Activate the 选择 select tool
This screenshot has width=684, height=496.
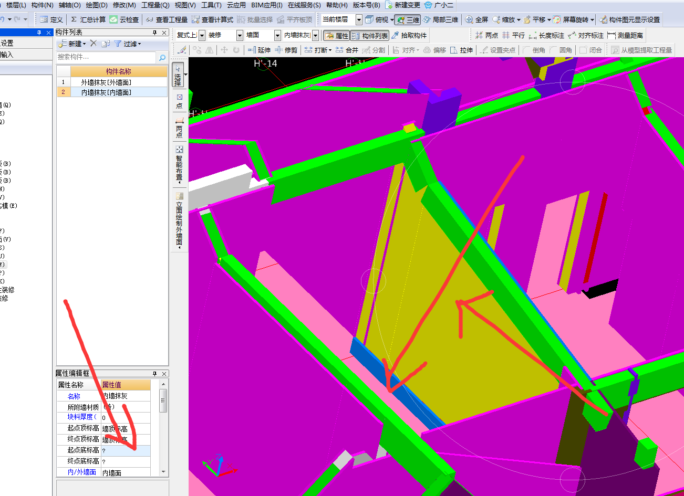click(x=178, y=76)
